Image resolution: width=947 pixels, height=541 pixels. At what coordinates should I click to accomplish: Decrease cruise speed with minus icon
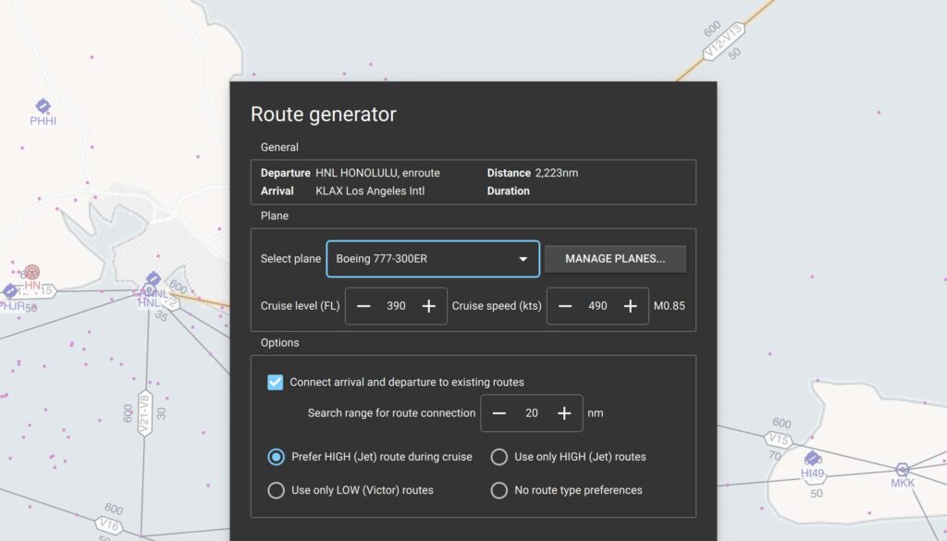point(565,306)
